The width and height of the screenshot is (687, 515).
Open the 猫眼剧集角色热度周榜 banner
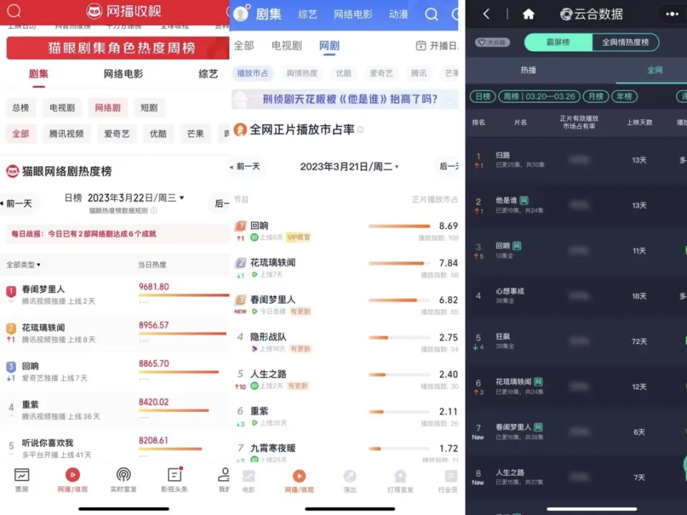[x=118, y=48]
